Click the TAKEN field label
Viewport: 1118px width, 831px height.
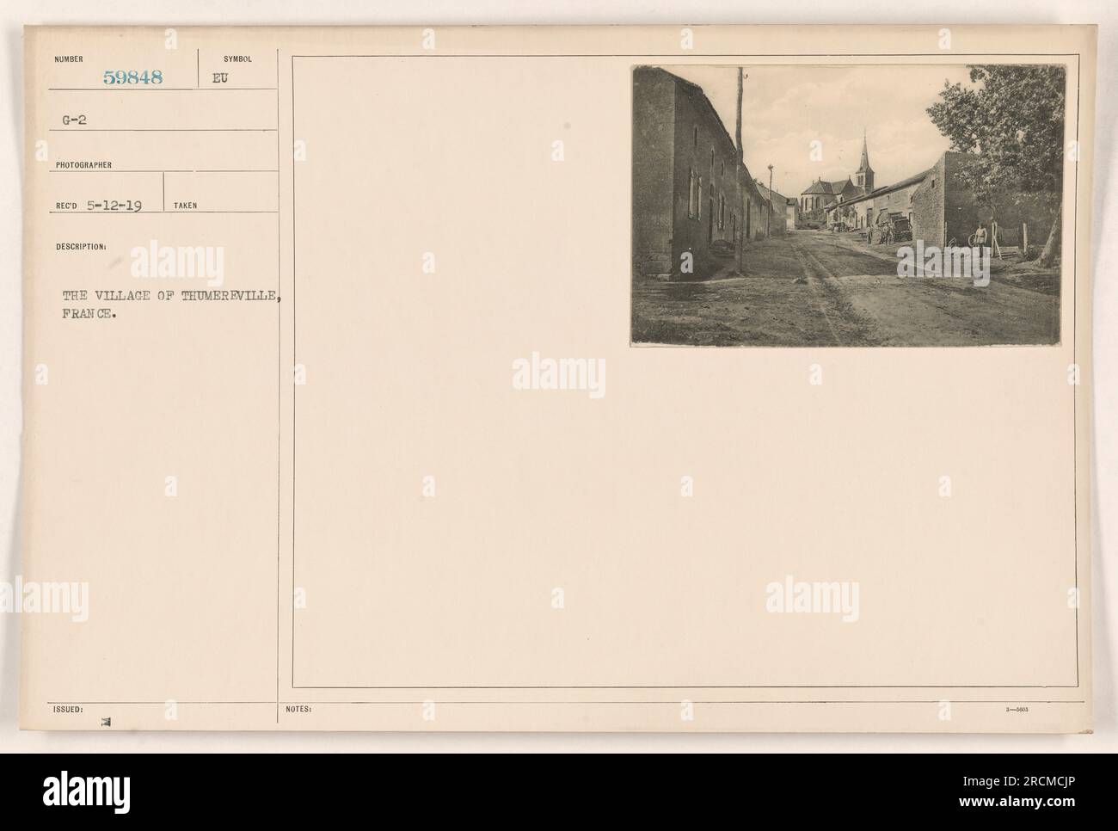pos(185,206)
